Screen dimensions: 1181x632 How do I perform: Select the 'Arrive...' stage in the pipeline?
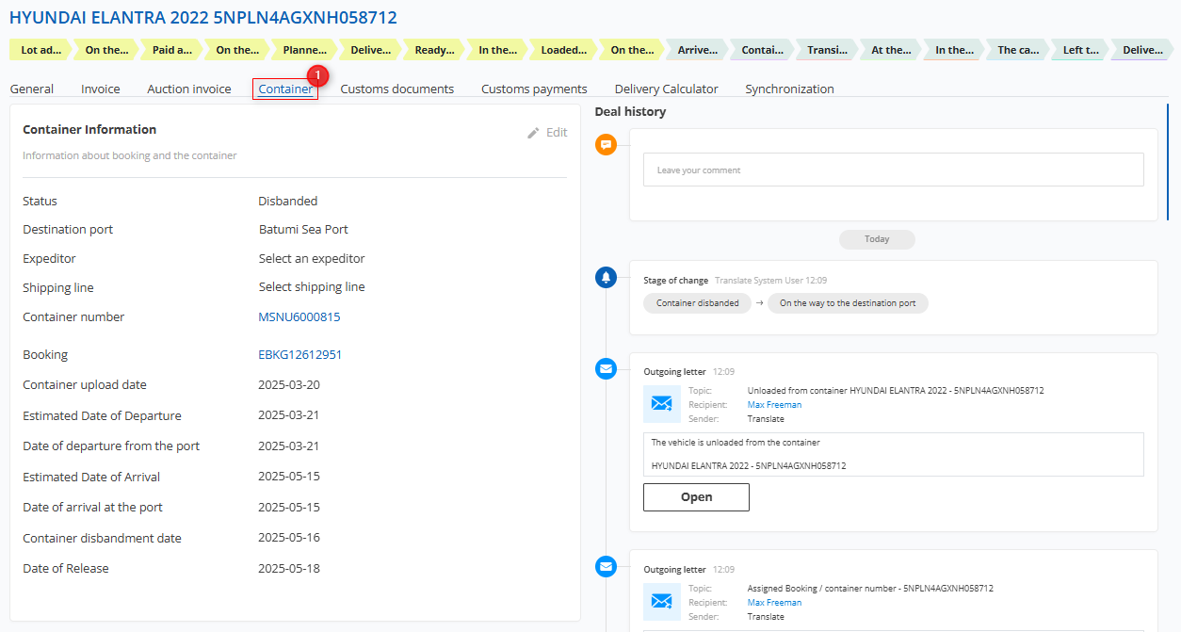(698, 50)
